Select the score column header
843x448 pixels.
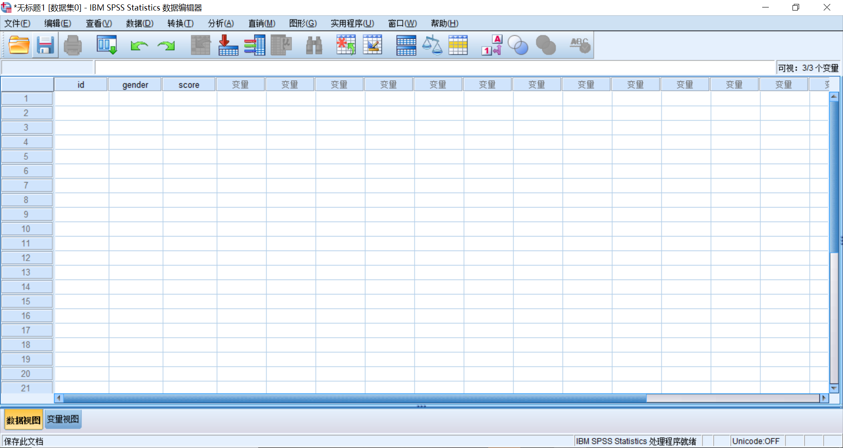[x=189, y=85]
